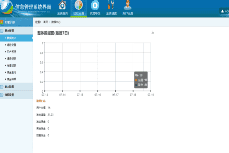Go to 首页 in the breadcrumb

[x=46, y=22]
